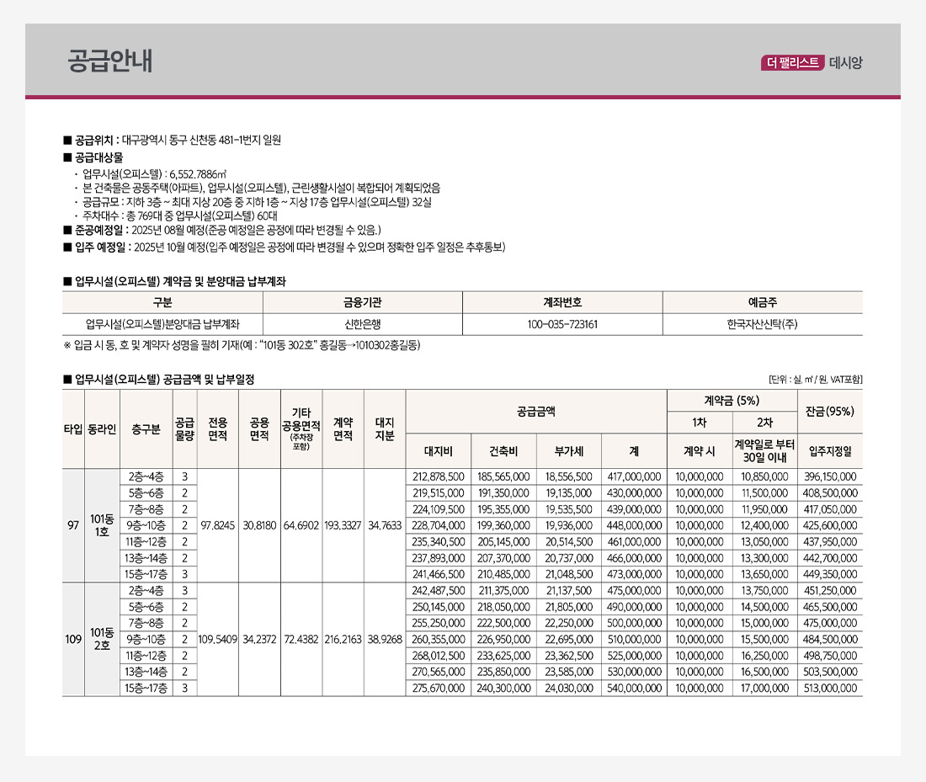Select the 540,000,000 total price cell
Image resolution: width=926 pixels, height=782 pixels.
click(x=634, y=688)
